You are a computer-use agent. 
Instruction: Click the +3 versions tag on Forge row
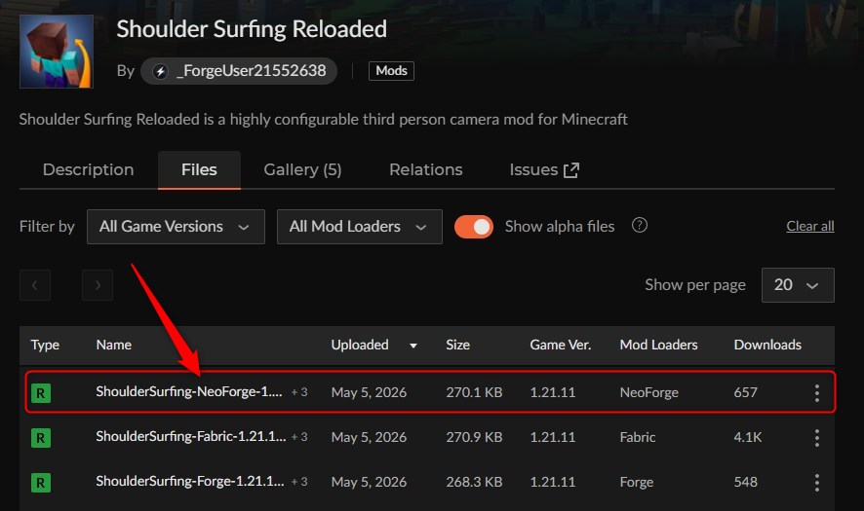(299, 482)
